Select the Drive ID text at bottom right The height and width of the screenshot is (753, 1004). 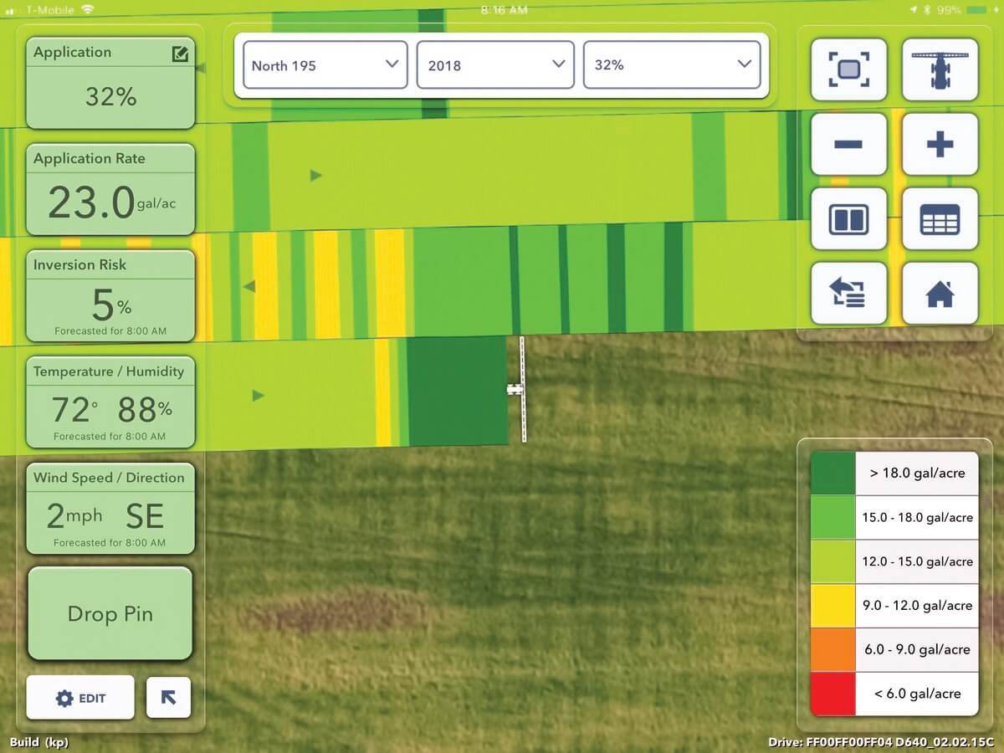pyautogui.click(x=881, y=742)
